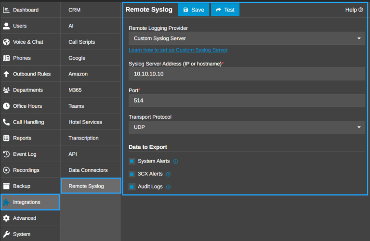Select Amazon in the integrations submenu
Image resolution: width=370 pixels, height=241 pixels.
click(91, 74)
